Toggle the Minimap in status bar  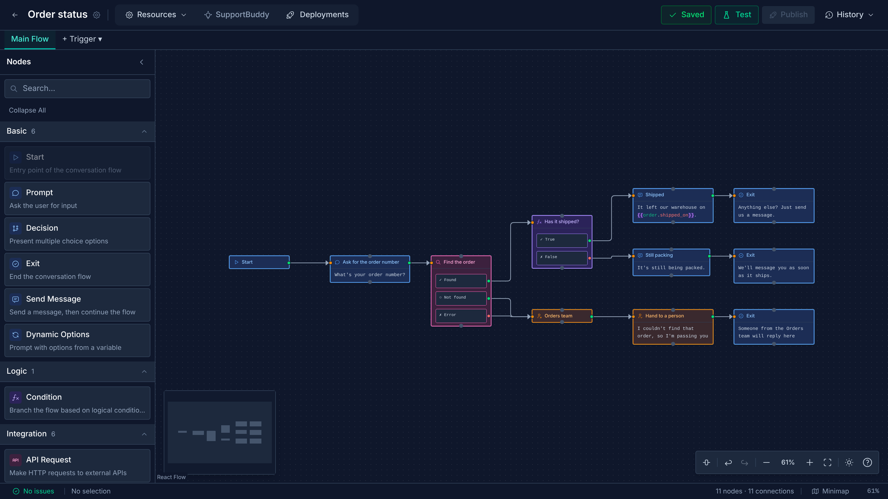830,491
